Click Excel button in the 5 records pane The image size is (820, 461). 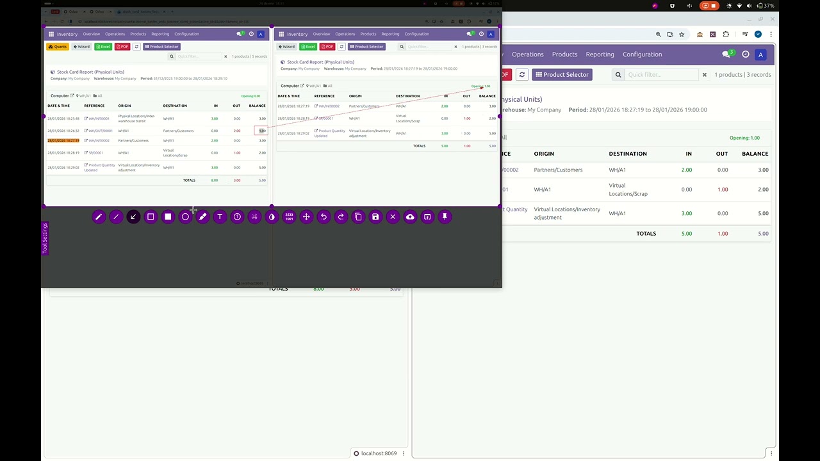(103, 47)
